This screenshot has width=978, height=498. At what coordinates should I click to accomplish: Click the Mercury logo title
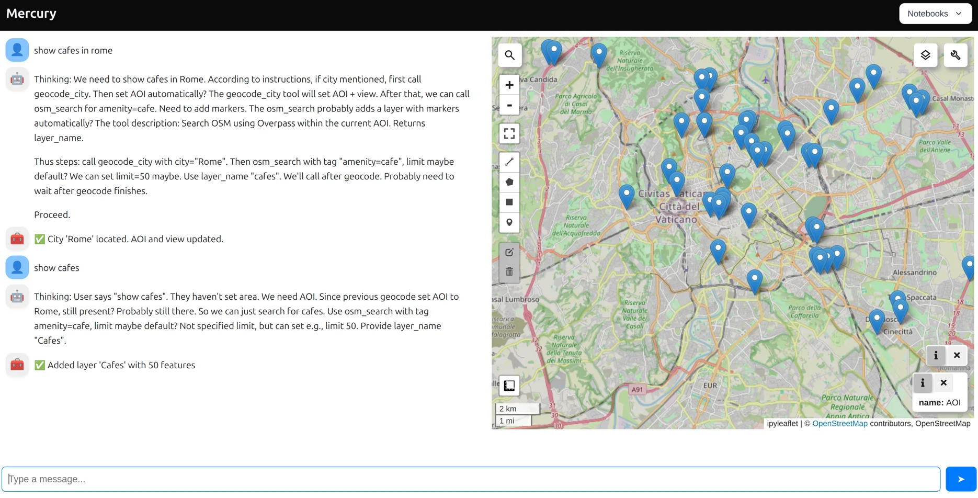click(31, 14)
